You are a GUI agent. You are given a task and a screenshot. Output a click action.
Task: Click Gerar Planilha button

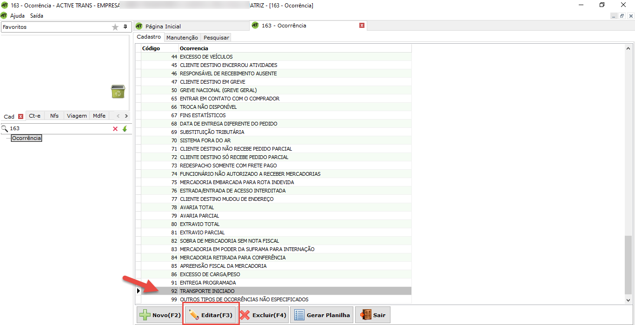click(x=322, y=315)
